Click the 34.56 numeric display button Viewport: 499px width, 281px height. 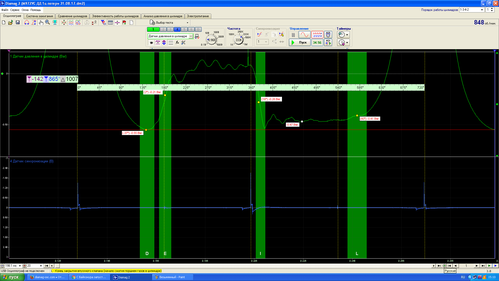317,42
